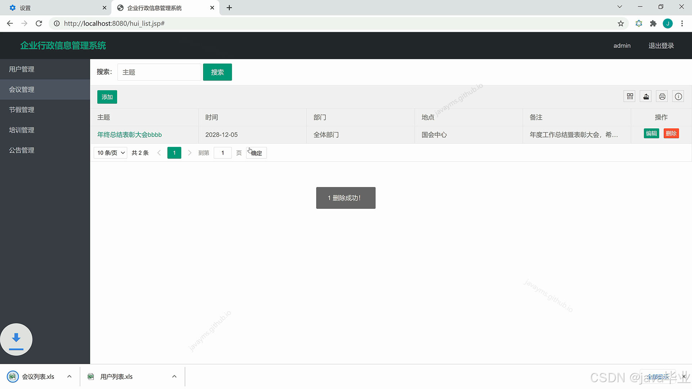Screen dimensions: 692x389
Task: Click 编辑 for 年终总结表彰大会bbbb row
Action: pos(651,133)
